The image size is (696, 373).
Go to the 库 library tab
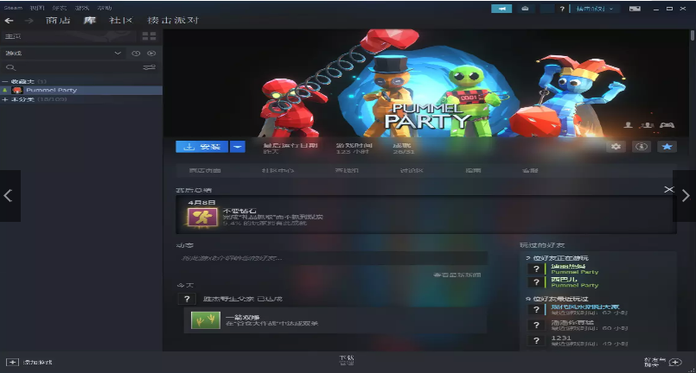coord(90,21)
